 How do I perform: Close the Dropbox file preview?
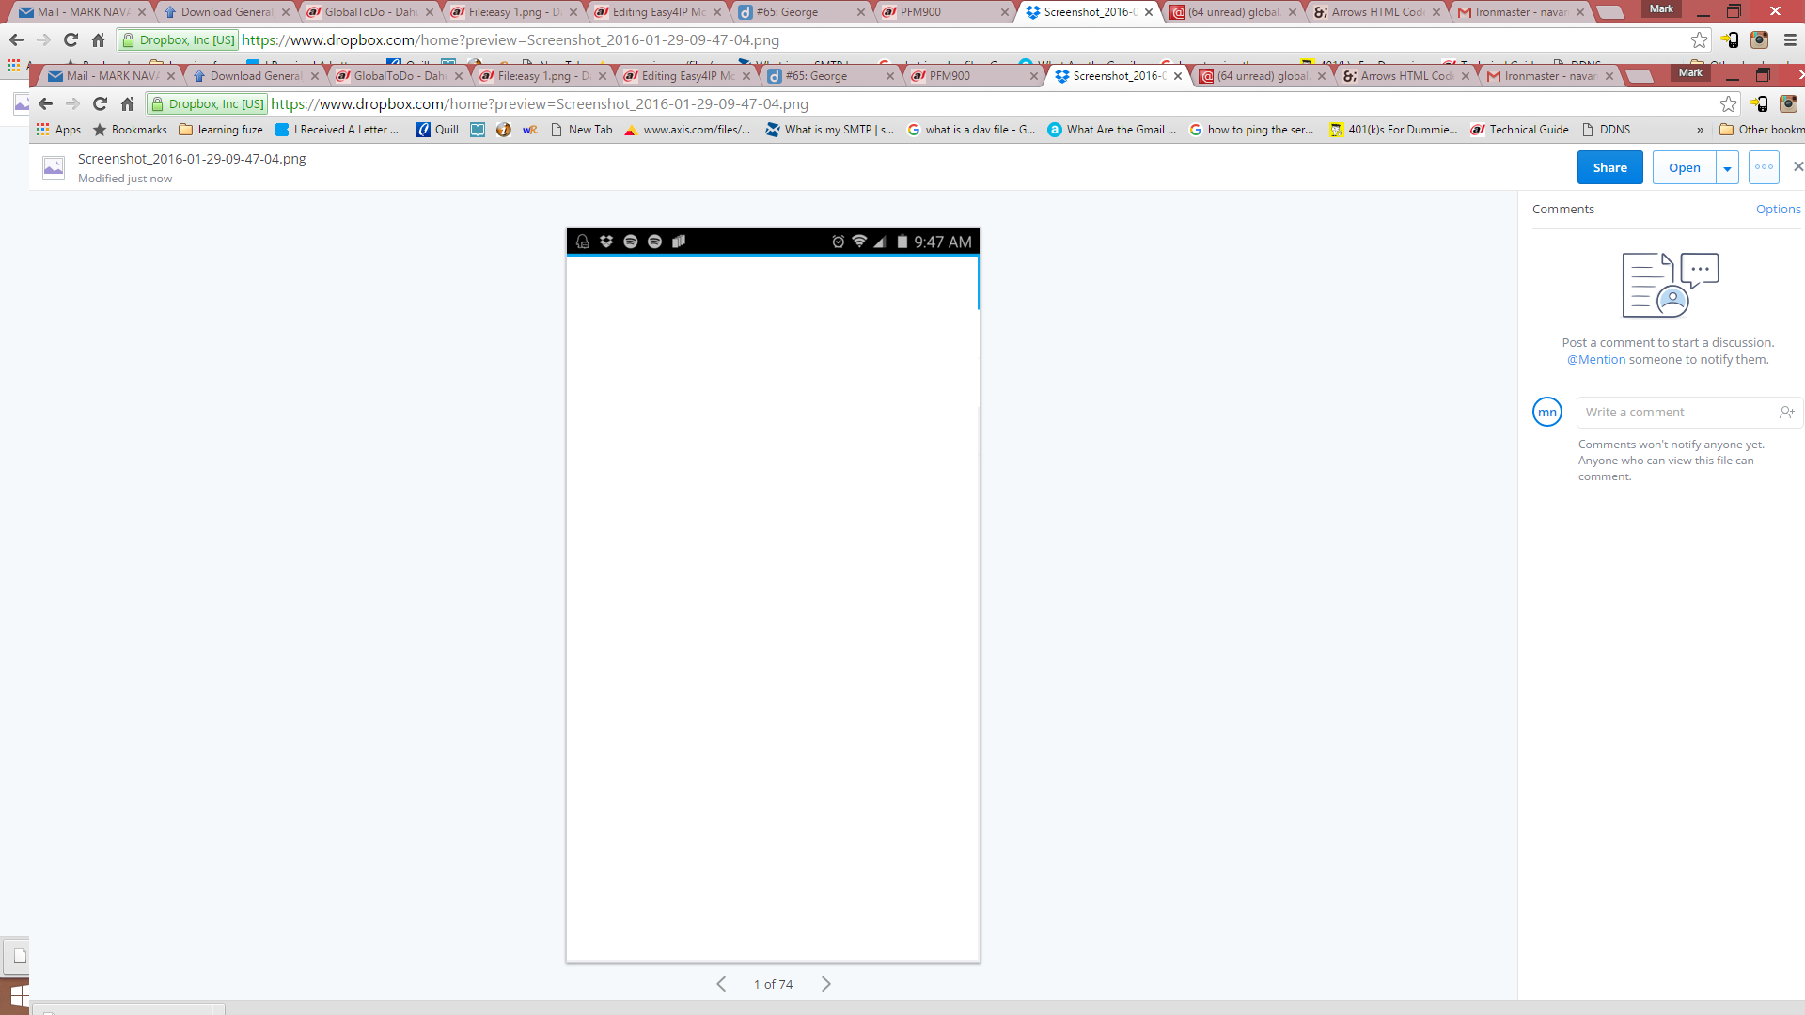[x=1797, y=166]
